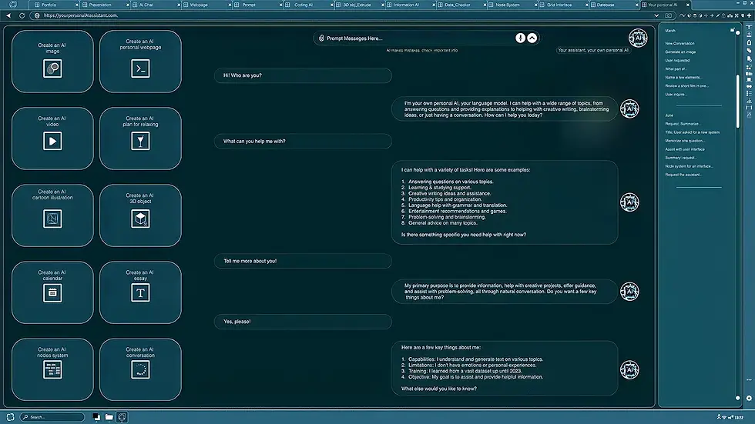This screenshot has height=424, width=755.
Task: Open the Create an AI calendar card
Action: [52, 292]
